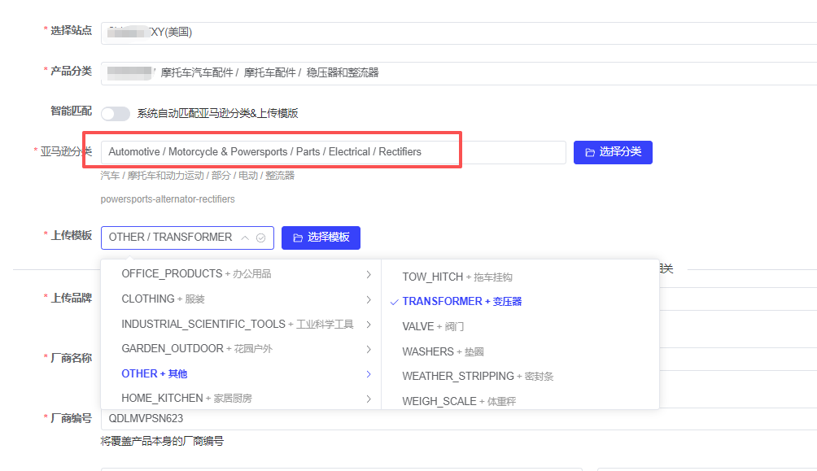Open the 产品分类 category selector field
Screen dimensions: 817x471
coord(456,73)
